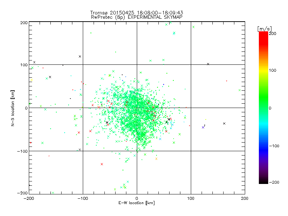Click the '200' tick label on E-W axis
This screenshot has width=288, height=216.
point(245,198)
